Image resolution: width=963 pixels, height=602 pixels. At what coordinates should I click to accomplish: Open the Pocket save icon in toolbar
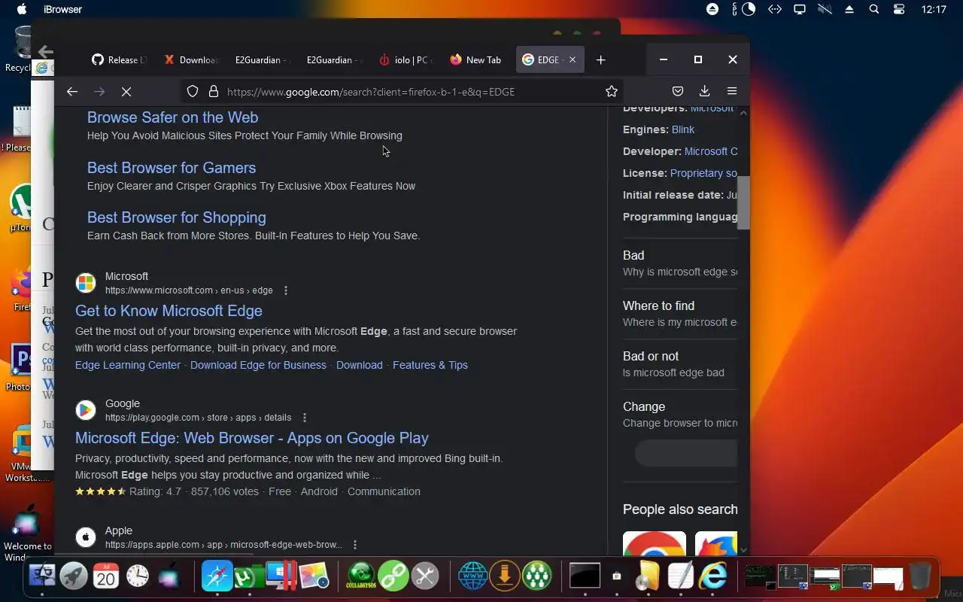678,91
